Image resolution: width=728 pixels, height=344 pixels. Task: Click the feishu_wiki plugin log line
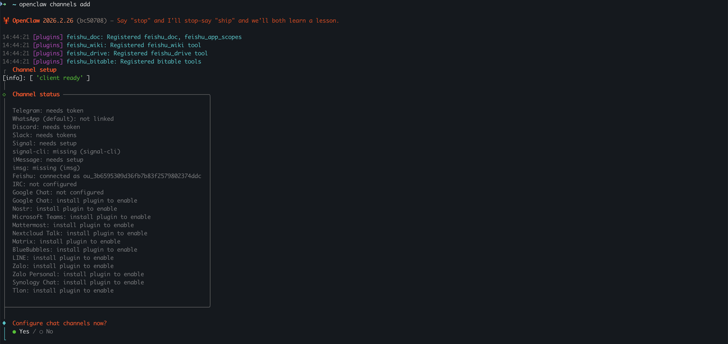coord(102,45)
